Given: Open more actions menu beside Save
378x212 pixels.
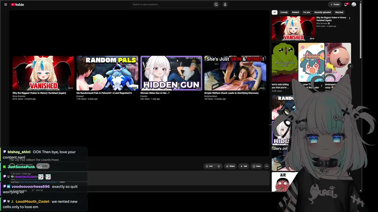Looking at the screenshot, I should tap(267, 166).
